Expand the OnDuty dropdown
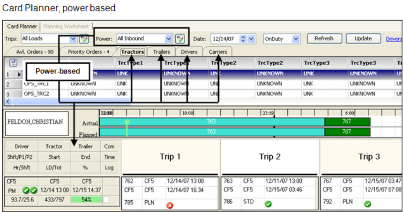Screen dimensions: 403x212 296,39
